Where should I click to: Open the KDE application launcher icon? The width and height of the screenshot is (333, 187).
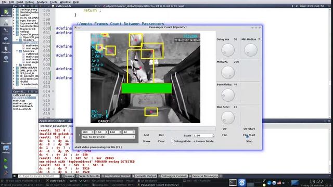click(x=242, y=182)
